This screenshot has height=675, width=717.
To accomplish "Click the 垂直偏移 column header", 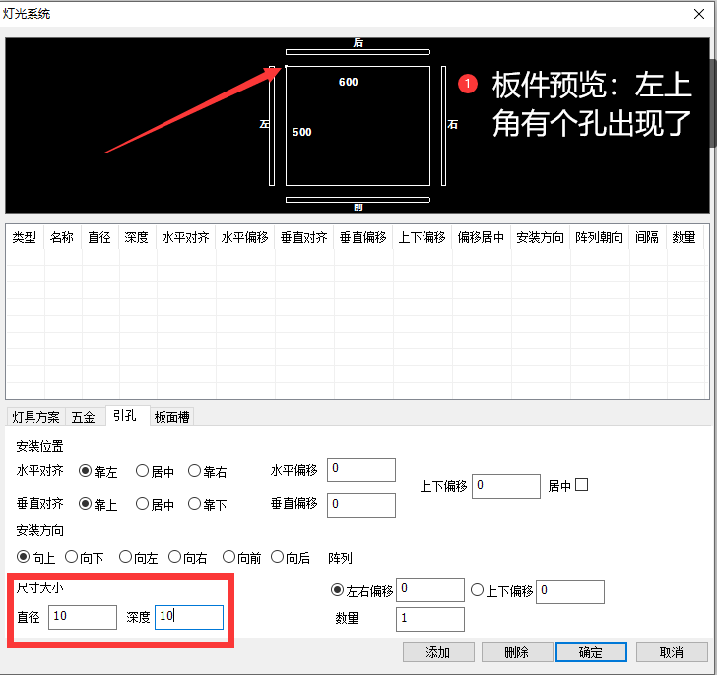I will pyautogui.click(x=363, y=237).
